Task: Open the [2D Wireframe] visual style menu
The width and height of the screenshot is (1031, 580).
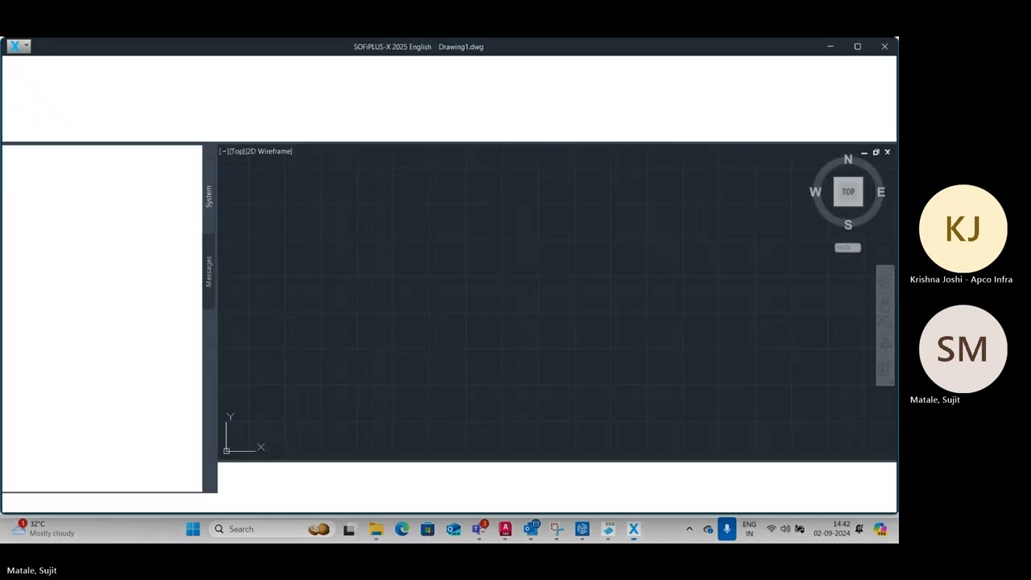Action: pos(268,151)
